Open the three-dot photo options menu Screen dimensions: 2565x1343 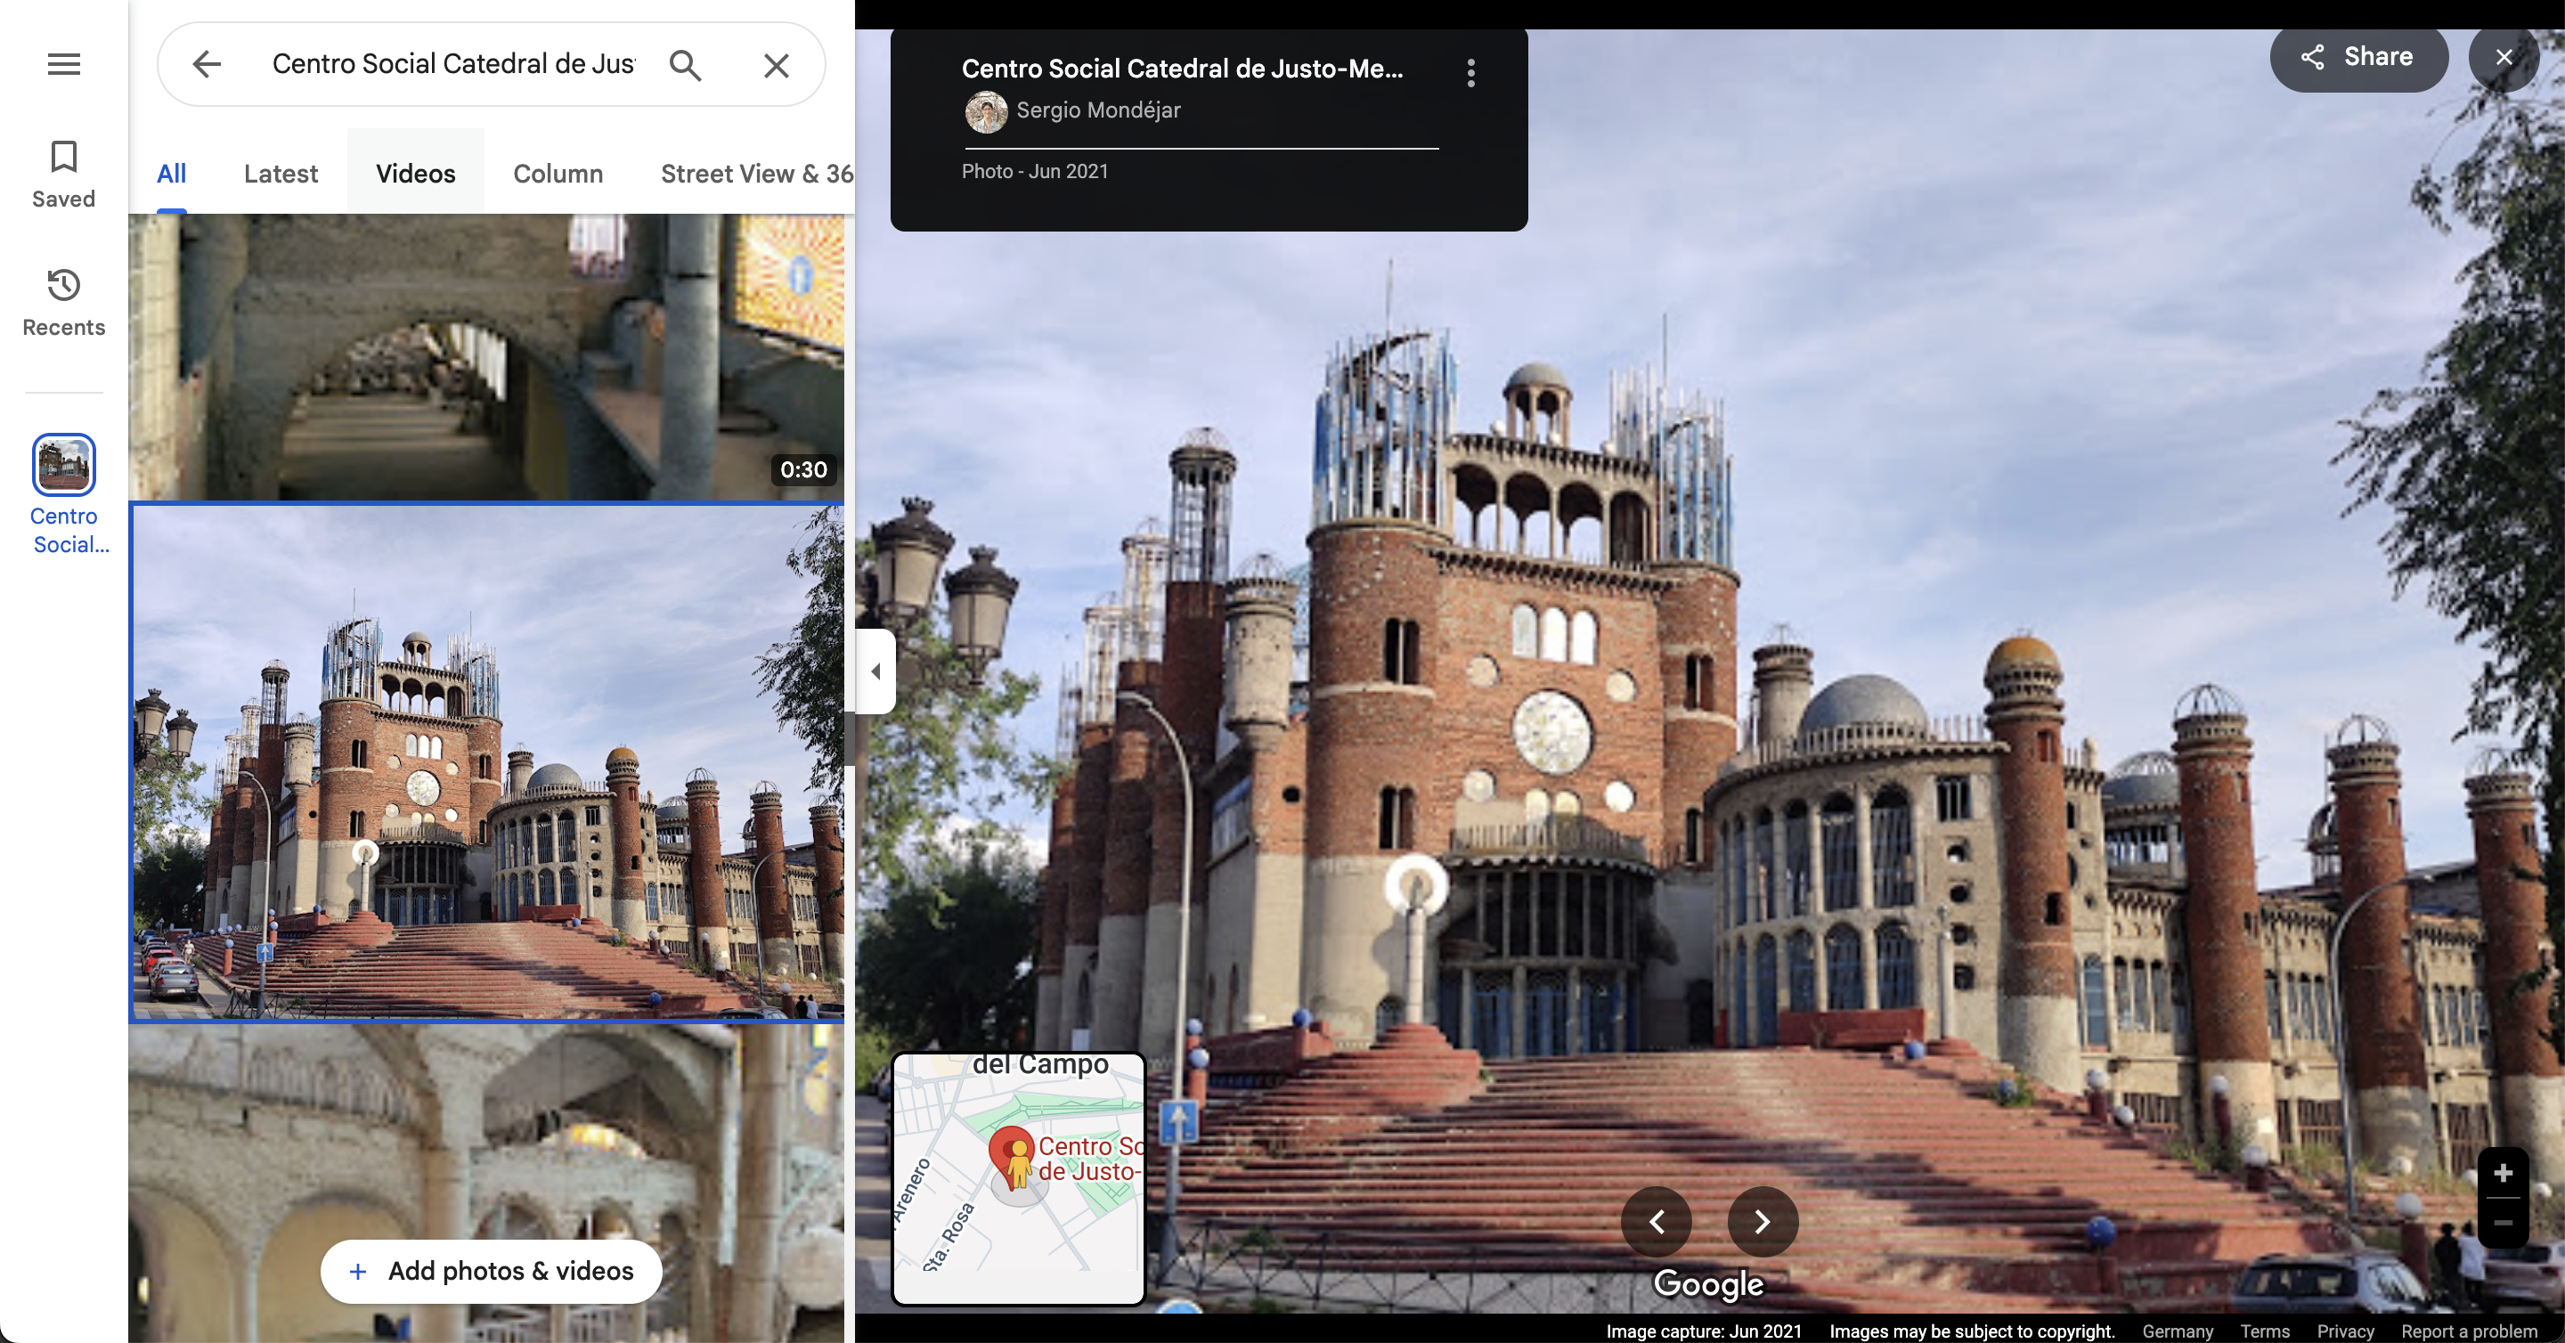(x=1470, y=73)
